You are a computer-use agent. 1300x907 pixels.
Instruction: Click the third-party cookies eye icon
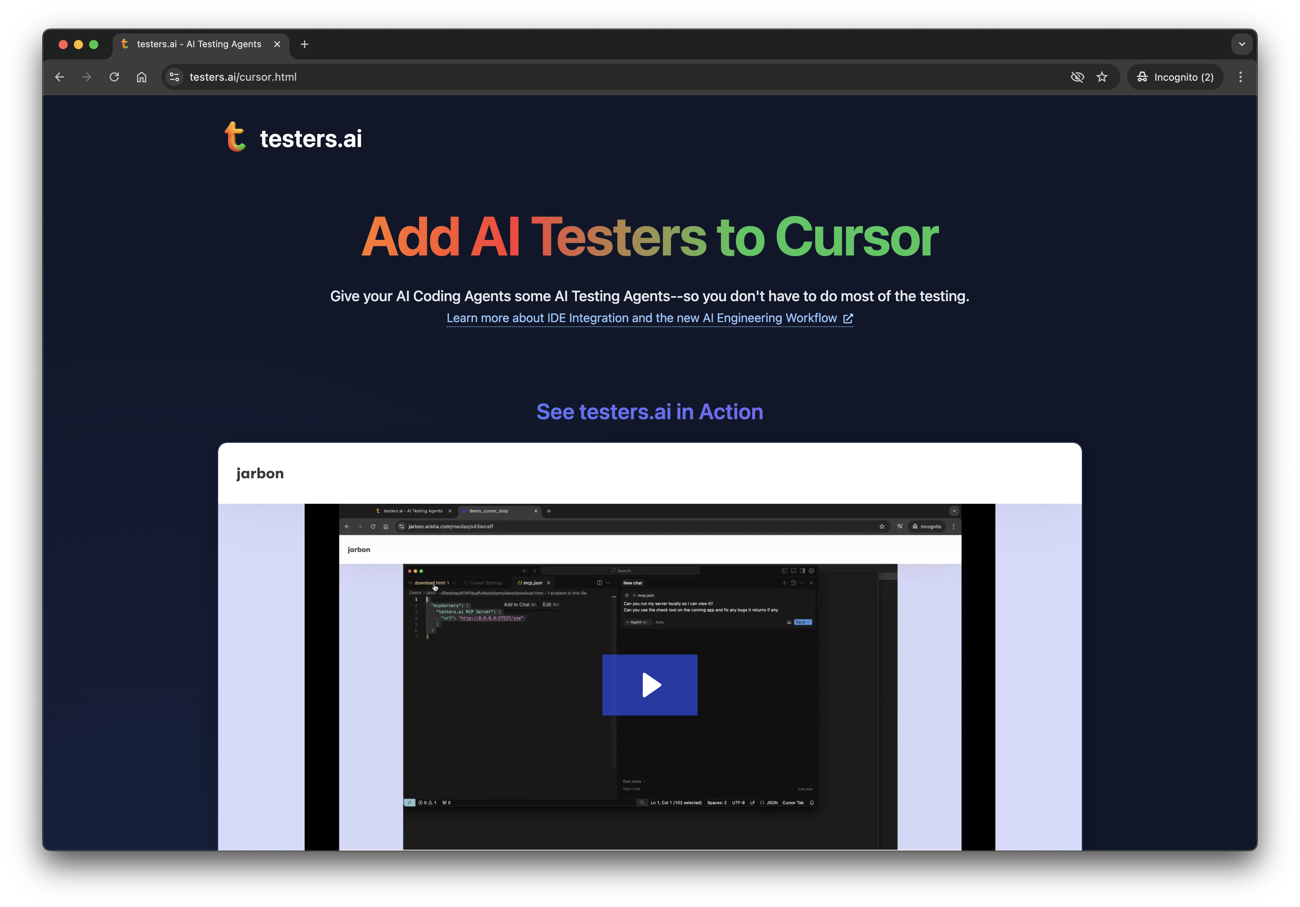coord(1077,77)
